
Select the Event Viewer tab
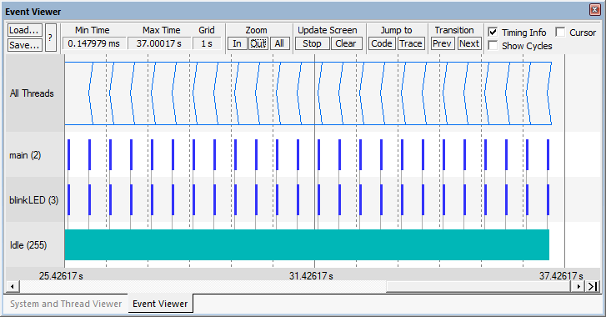160,304
